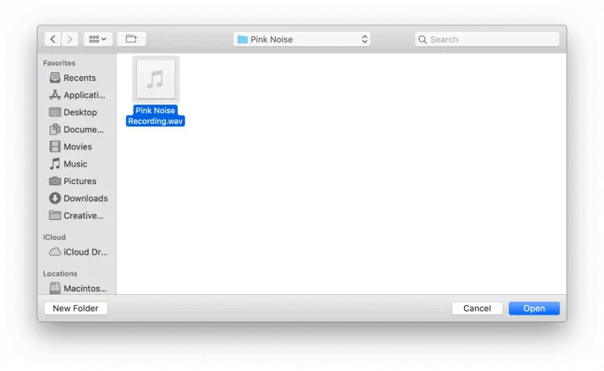Select the Pictures sidebar item

[79, 182]
